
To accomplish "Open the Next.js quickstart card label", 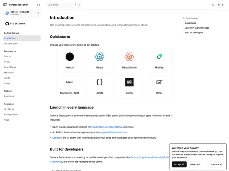I will (x=70, y=67).
